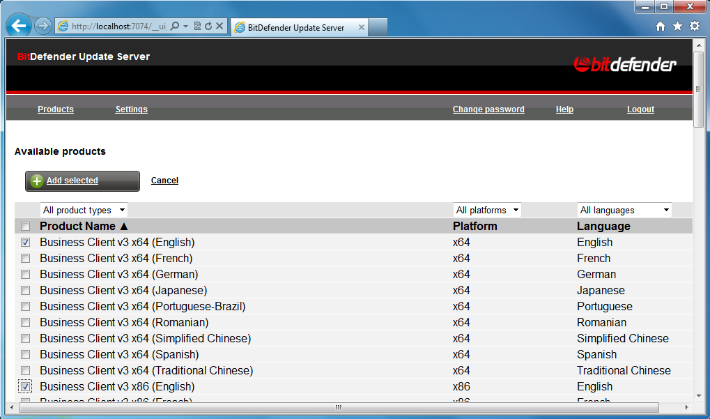Screen dimensions: 710x419
Task: Click the Logout link
Action: pos(641,109)
